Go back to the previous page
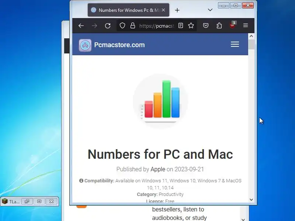This screenshot has width=295, height=221. coord(81,25)
